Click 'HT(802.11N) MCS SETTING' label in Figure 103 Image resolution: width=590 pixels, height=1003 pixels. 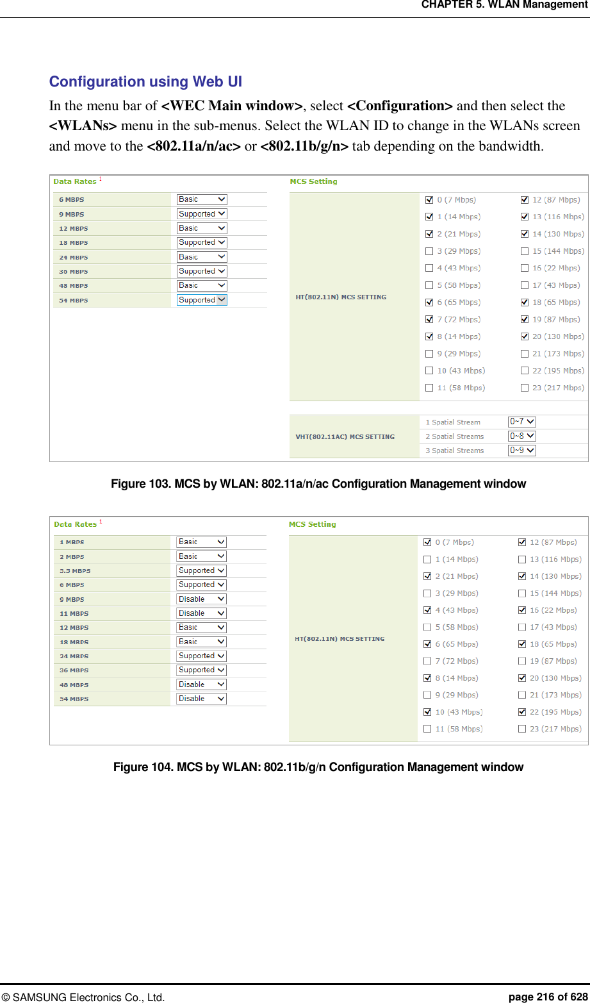pyautogui.click(x=341, y=297)
